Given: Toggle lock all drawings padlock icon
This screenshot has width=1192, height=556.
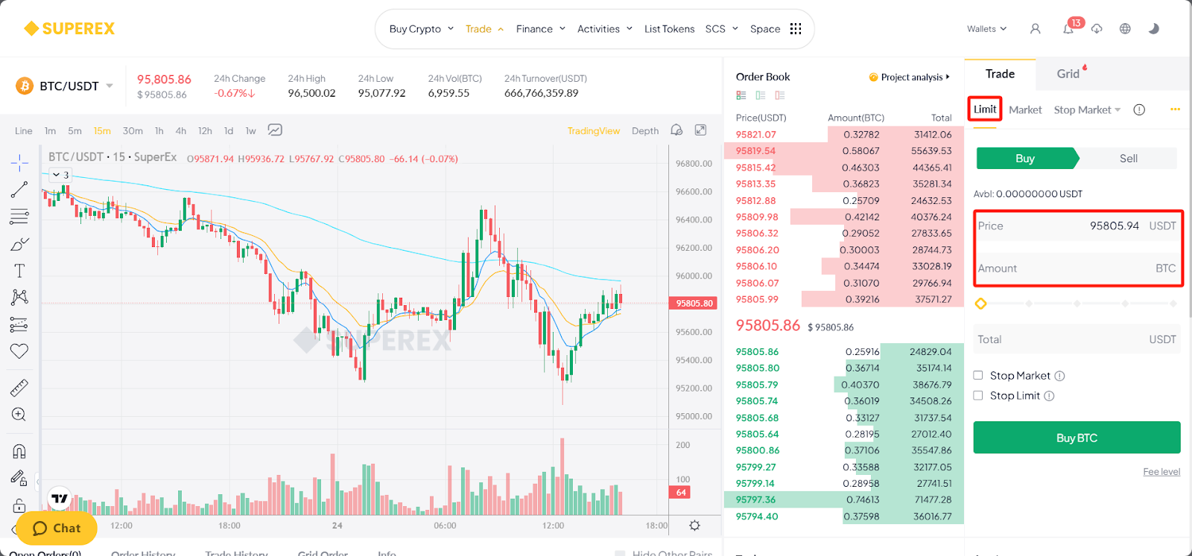Looking at the screenshot, I should [x=19, y=505].
